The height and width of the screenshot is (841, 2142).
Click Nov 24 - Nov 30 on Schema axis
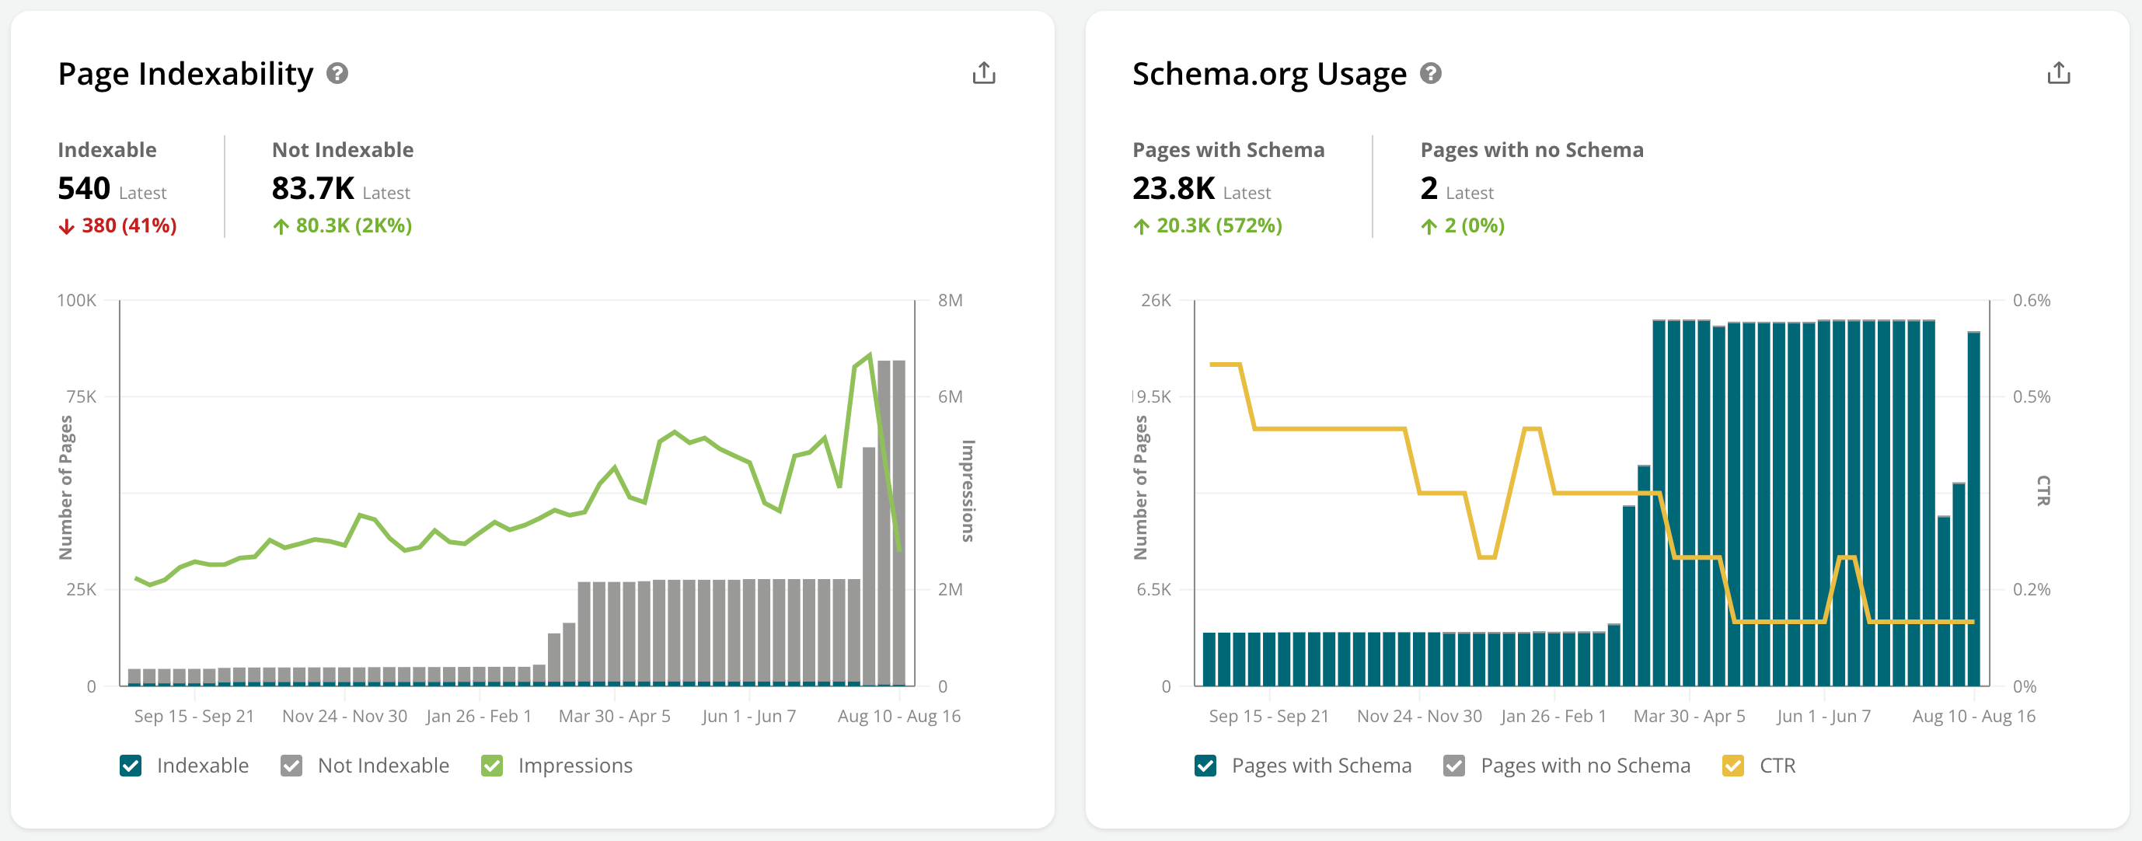point(1419,716)
